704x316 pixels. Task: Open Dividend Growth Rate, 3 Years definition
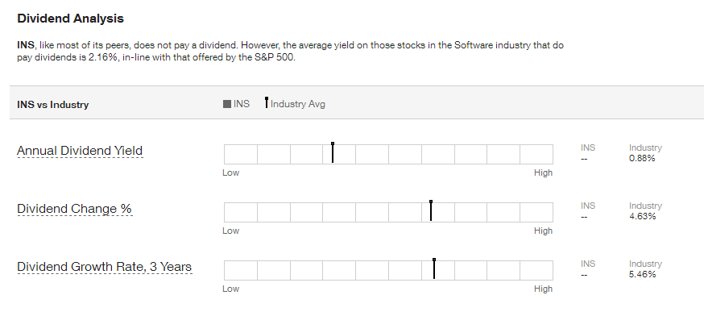pos(104,267)
